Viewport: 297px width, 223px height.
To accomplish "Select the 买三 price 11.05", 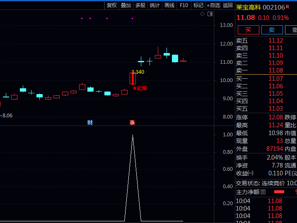I will (x=275, y=94).
